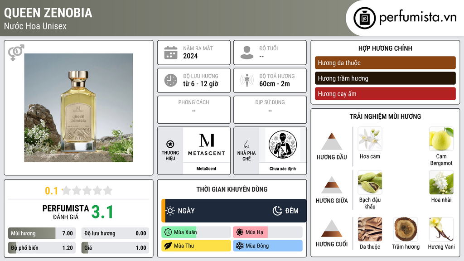Click the MetaScent brand logo
Viewport: 464px width, 261px height.
(x=207, y=145)
